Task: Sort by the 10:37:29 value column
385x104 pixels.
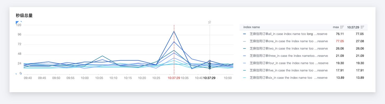Action: (362, 27)
